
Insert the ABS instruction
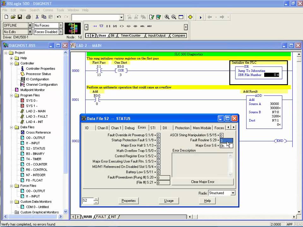(x=149, y=26)
